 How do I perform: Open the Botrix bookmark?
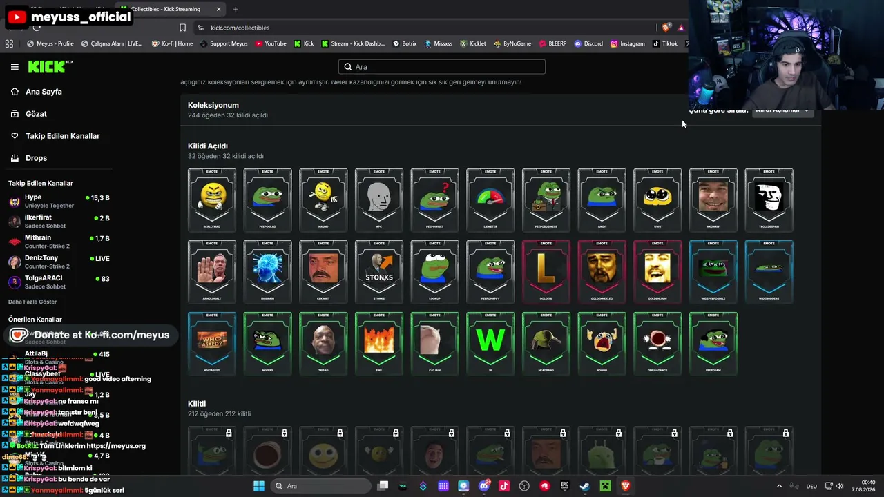[405, 43]
